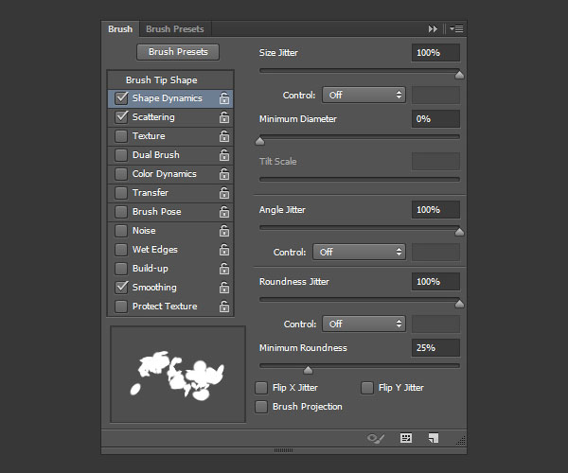Click the Minimum Roundness 25% field
Screen dimensions: 568x473
pos(435,348)
